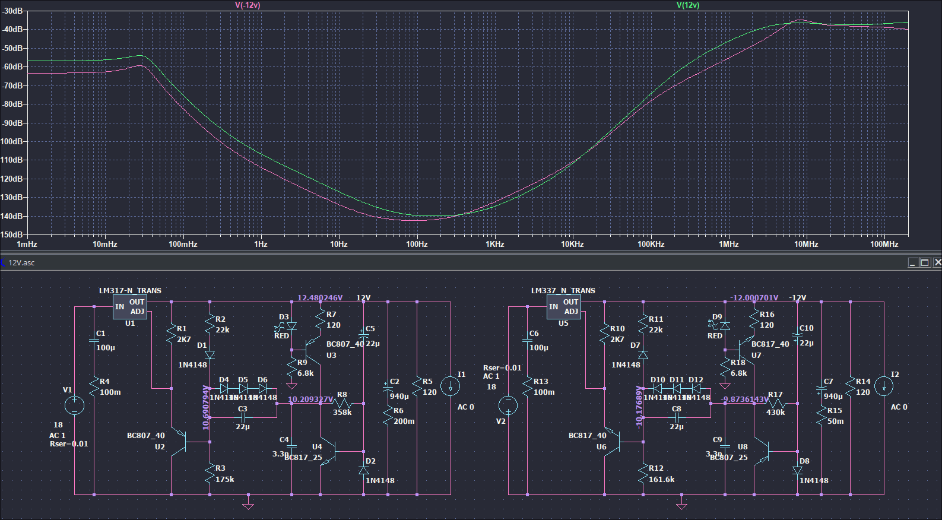This screenshot has height=520, width=942.
Task: Click resistor R10 symbol
Action: (604, 334)
